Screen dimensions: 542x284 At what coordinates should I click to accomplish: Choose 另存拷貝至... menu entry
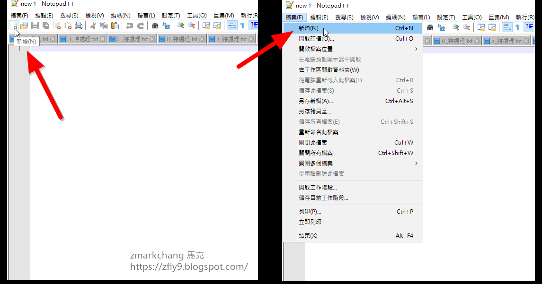click(x=353, y=112)
